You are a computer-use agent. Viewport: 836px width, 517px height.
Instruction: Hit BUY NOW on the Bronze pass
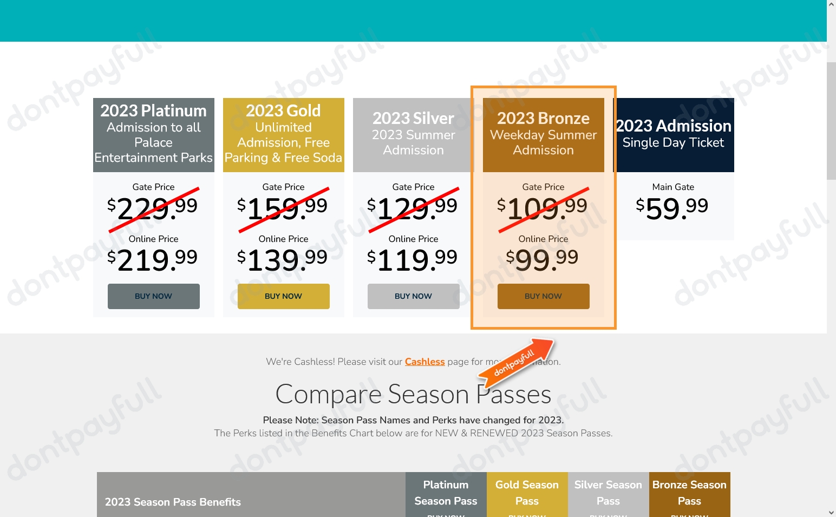click(x=543, y=296)
